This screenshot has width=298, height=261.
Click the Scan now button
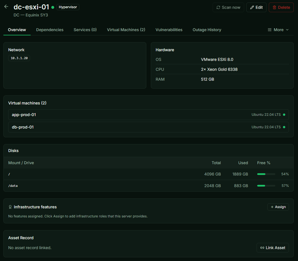click(228, 7)
